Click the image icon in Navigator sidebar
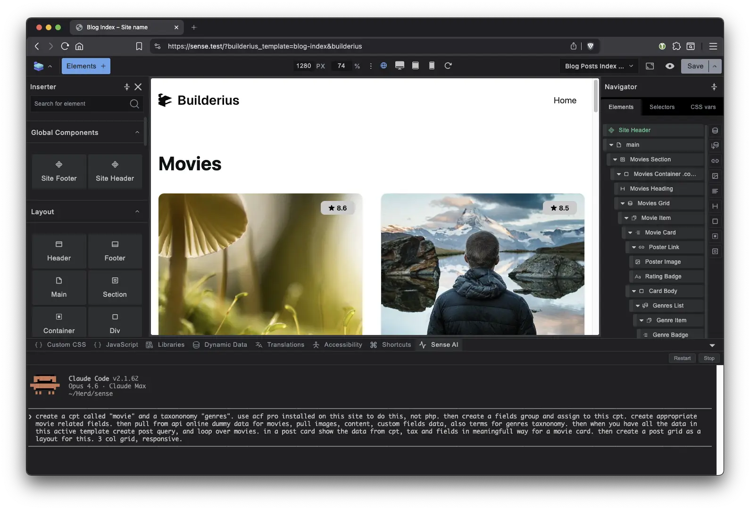Image resolution: width=750 pixels, height=510 pixels. click(715, 176)
